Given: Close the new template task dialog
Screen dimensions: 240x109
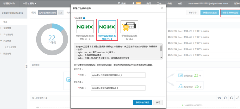Looking at the screenshot, I should point(162,8).
